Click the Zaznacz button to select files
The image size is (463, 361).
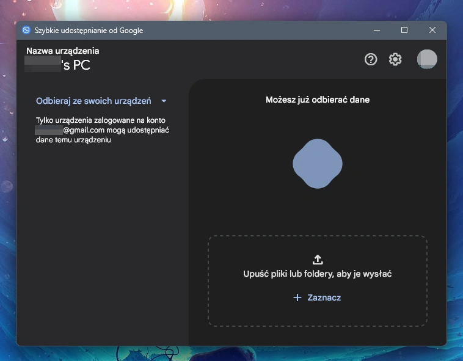pos(318,297)
